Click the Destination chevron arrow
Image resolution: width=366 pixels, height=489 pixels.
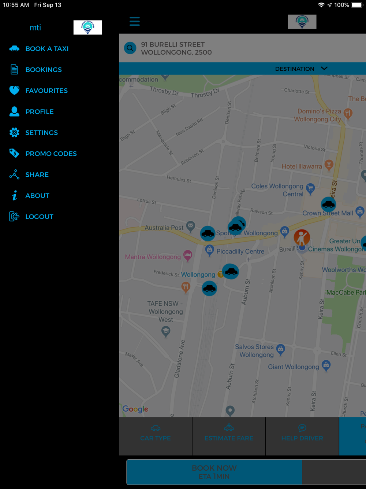click(x=324, y=69)
